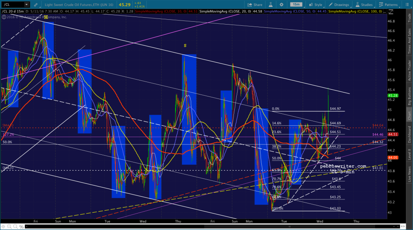Click the zoom out magnifier icon
The height and width of the screenshot is (230, 413).
pyautogui.click(x=16, y=227)
